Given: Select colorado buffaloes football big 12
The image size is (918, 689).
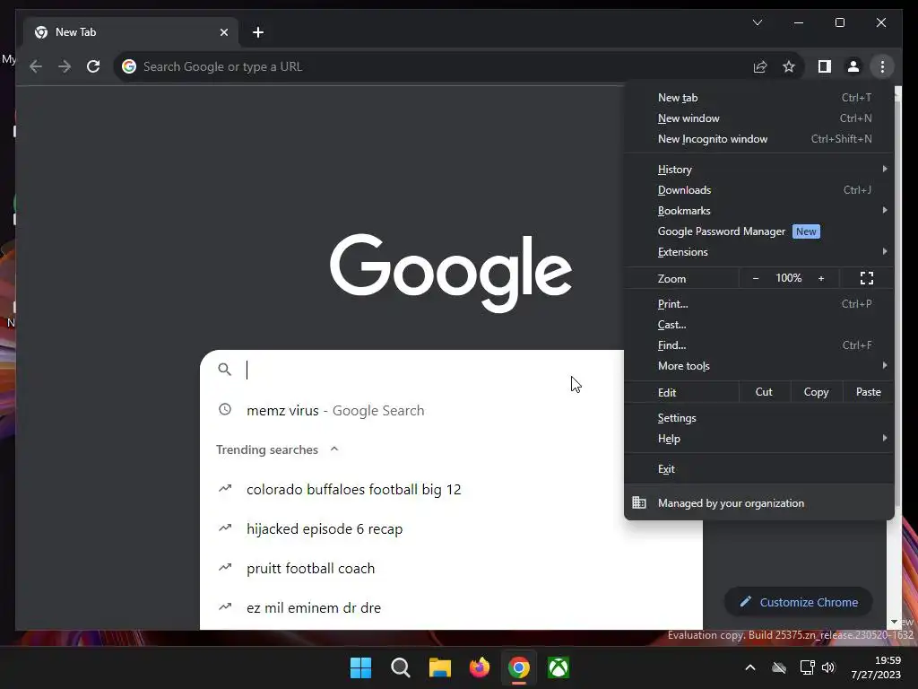Looking at the screenshot, I should [x=411, y=489].
